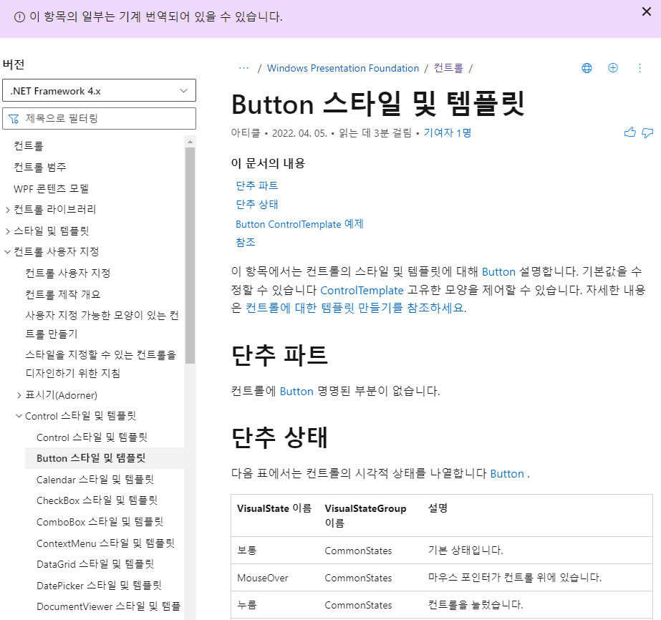The height and width of the screenshot is (620, 661).
Task: Click the thumbs down feedback icon
Action: pos(647,132)
